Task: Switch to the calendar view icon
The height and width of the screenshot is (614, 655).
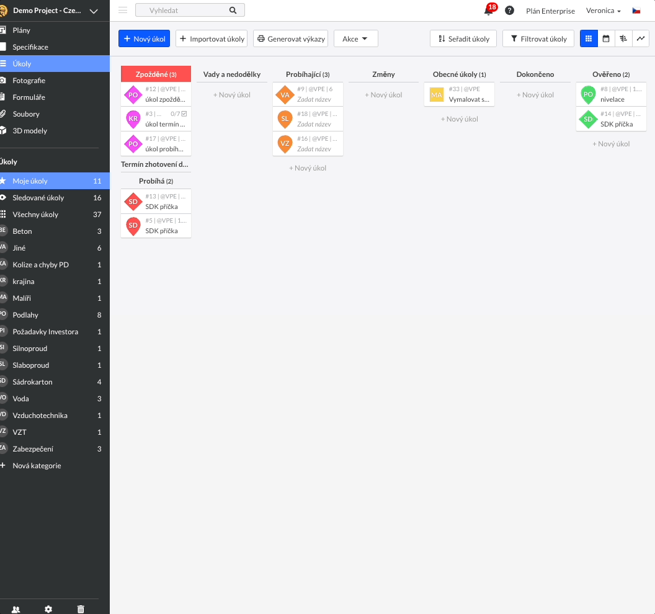Action: pos(605,38)
